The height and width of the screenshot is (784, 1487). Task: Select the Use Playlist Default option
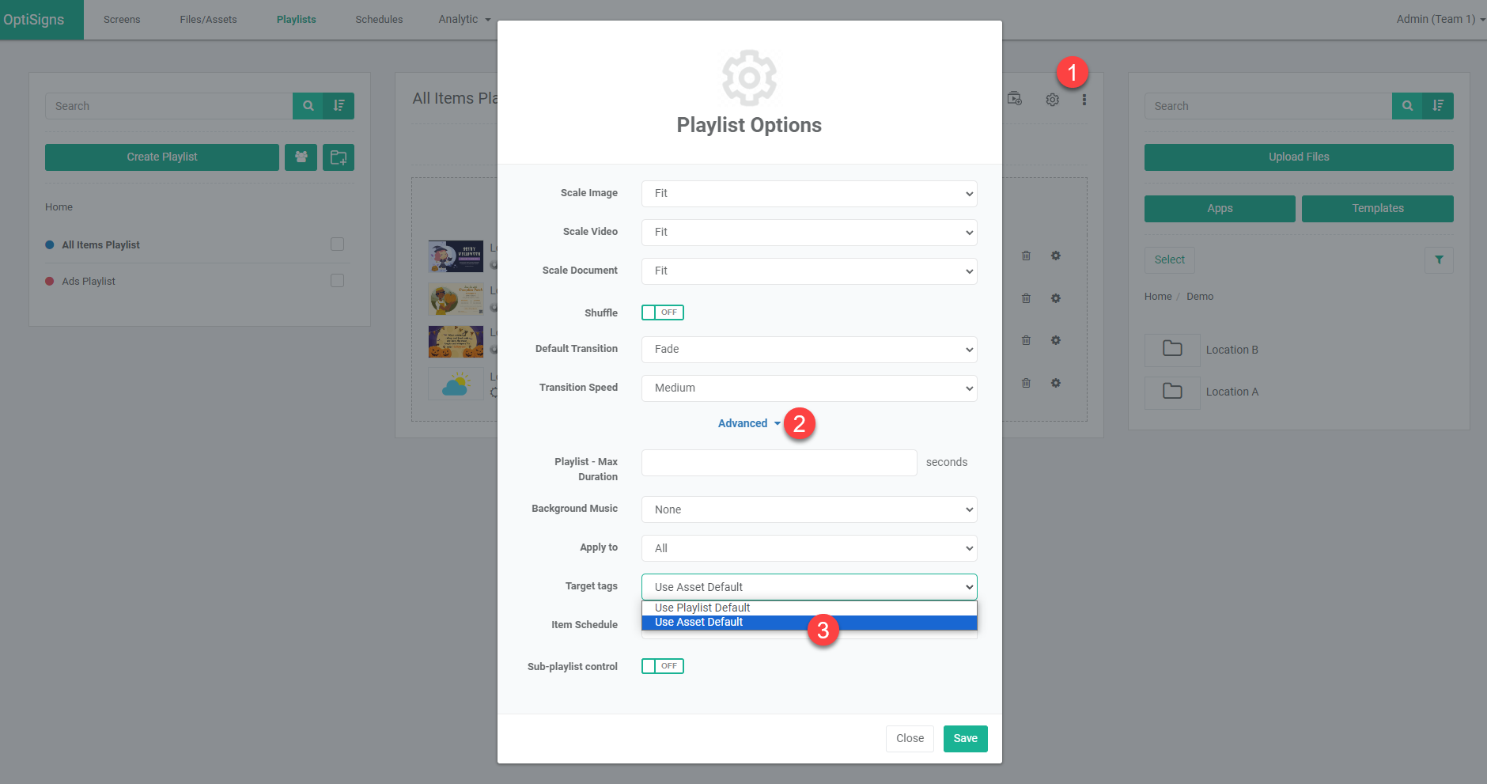click(702, 608)
